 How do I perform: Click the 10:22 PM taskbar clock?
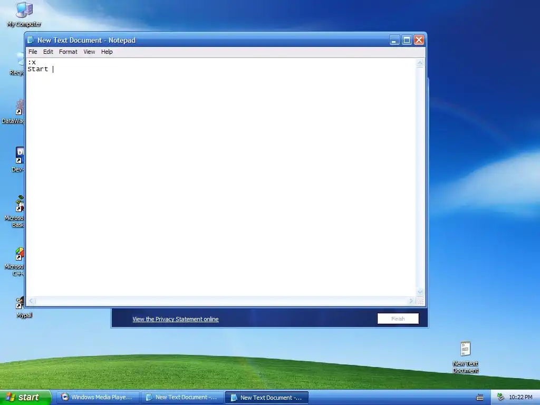click(x=520, y=398)
